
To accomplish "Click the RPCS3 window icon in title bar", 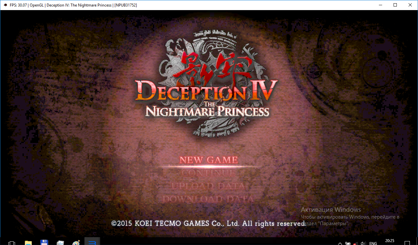I will pos(6,5).
